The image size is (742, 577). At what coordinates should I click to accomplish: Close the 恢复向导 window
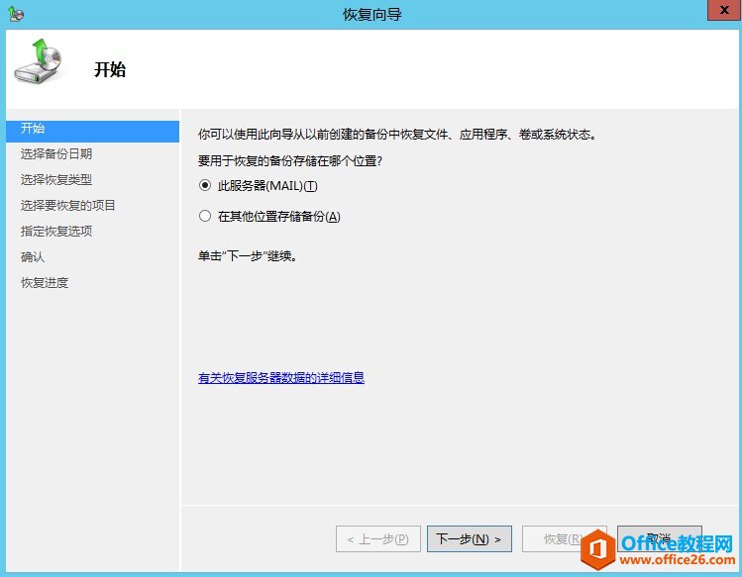point(724,10)
